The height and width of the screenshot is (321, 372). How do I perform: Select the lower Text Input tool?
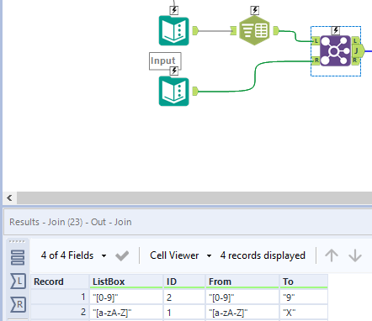point(173,91)
